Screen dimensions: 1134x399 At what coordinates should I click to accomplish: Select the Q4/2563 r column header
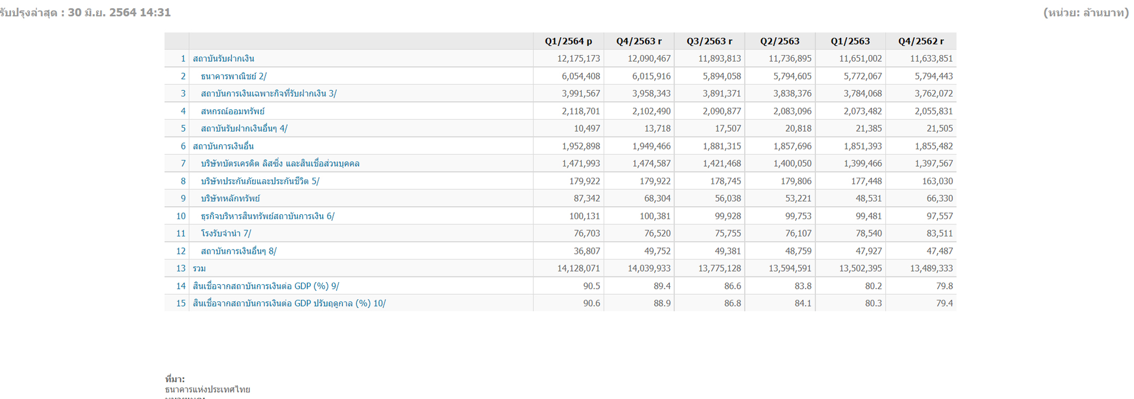click(638, 41)
